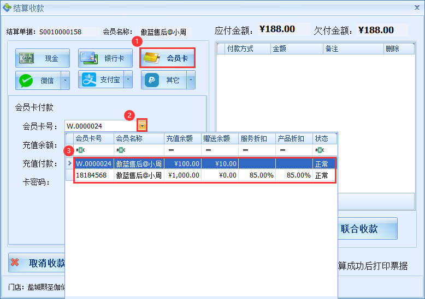Click ¥10.00 gift balance cell
This screenshot has height=299, width=425.
point(220,163)
